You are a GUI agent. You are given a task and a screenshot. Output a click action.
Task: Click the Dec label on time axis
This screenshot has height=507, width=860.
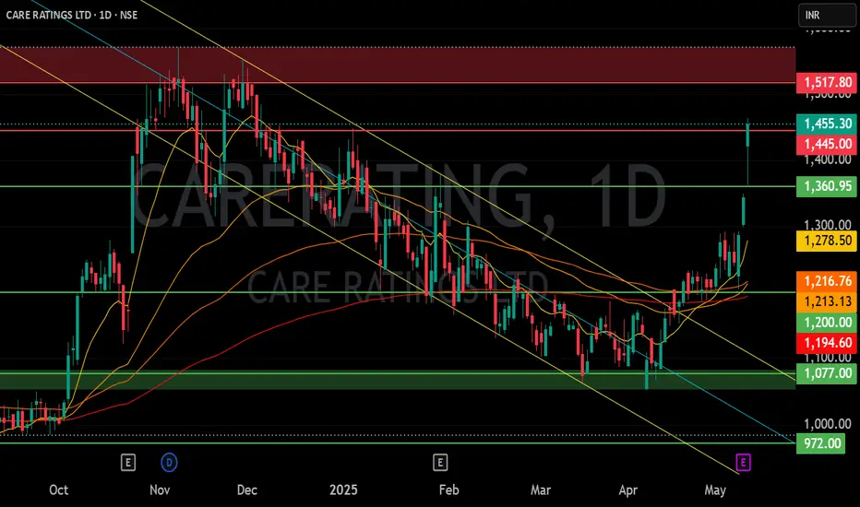pyautogui.click(x=246, y=489)
